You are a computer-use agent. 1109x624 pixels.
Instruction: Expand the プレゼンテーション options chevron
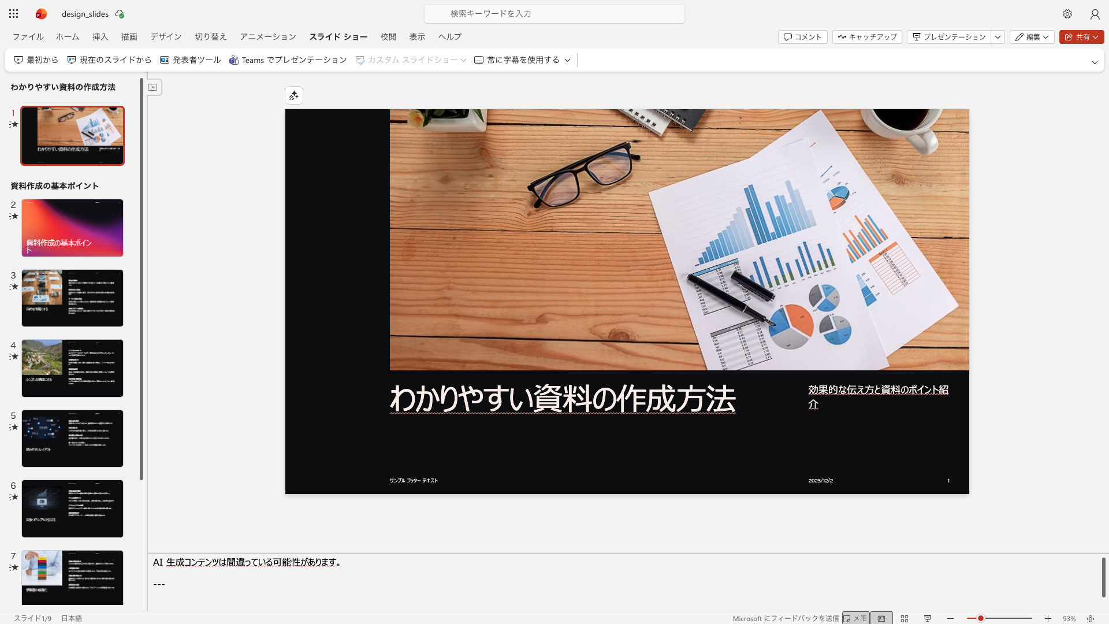point(999,36)
